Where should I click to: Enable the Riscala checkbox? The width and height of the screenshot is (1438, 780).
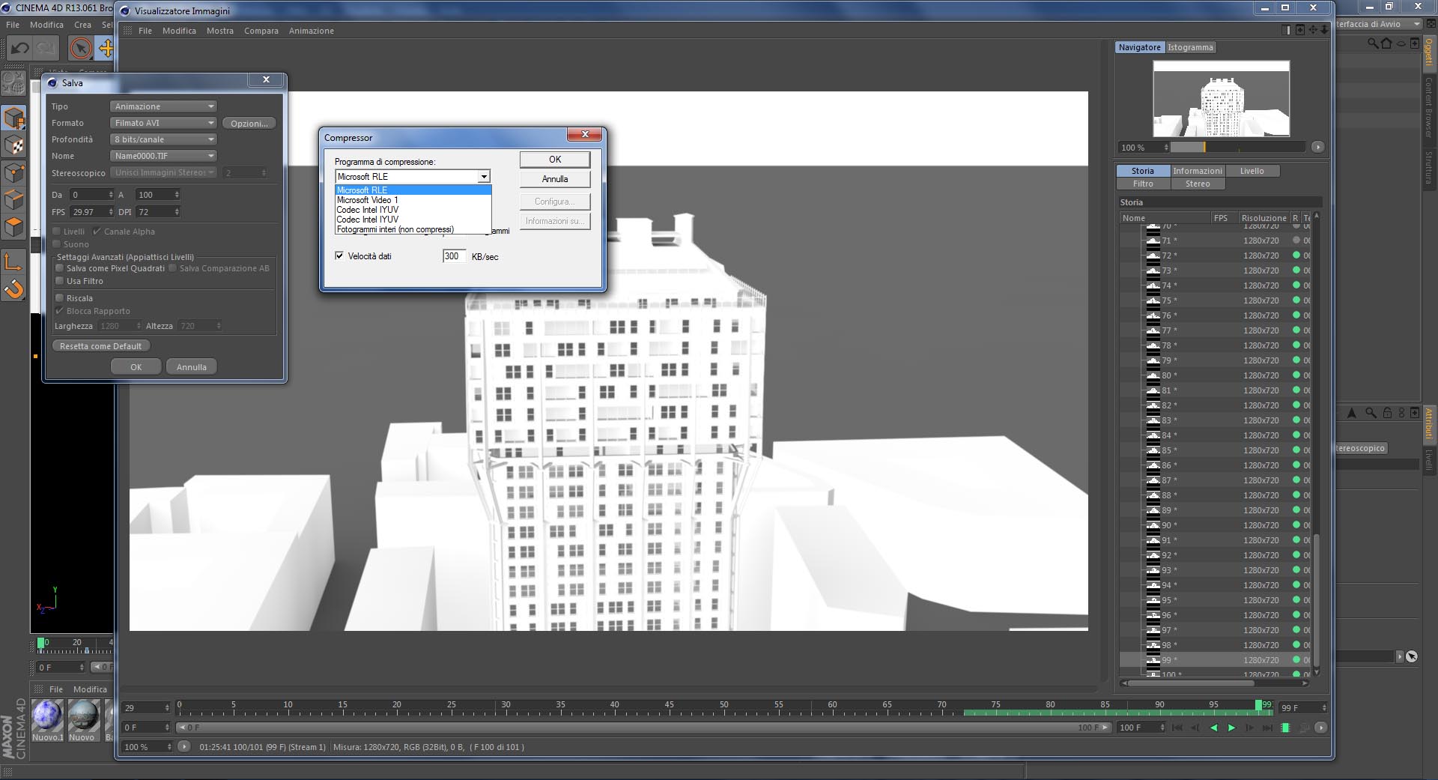pyautogui.click(x=59, y=298)
